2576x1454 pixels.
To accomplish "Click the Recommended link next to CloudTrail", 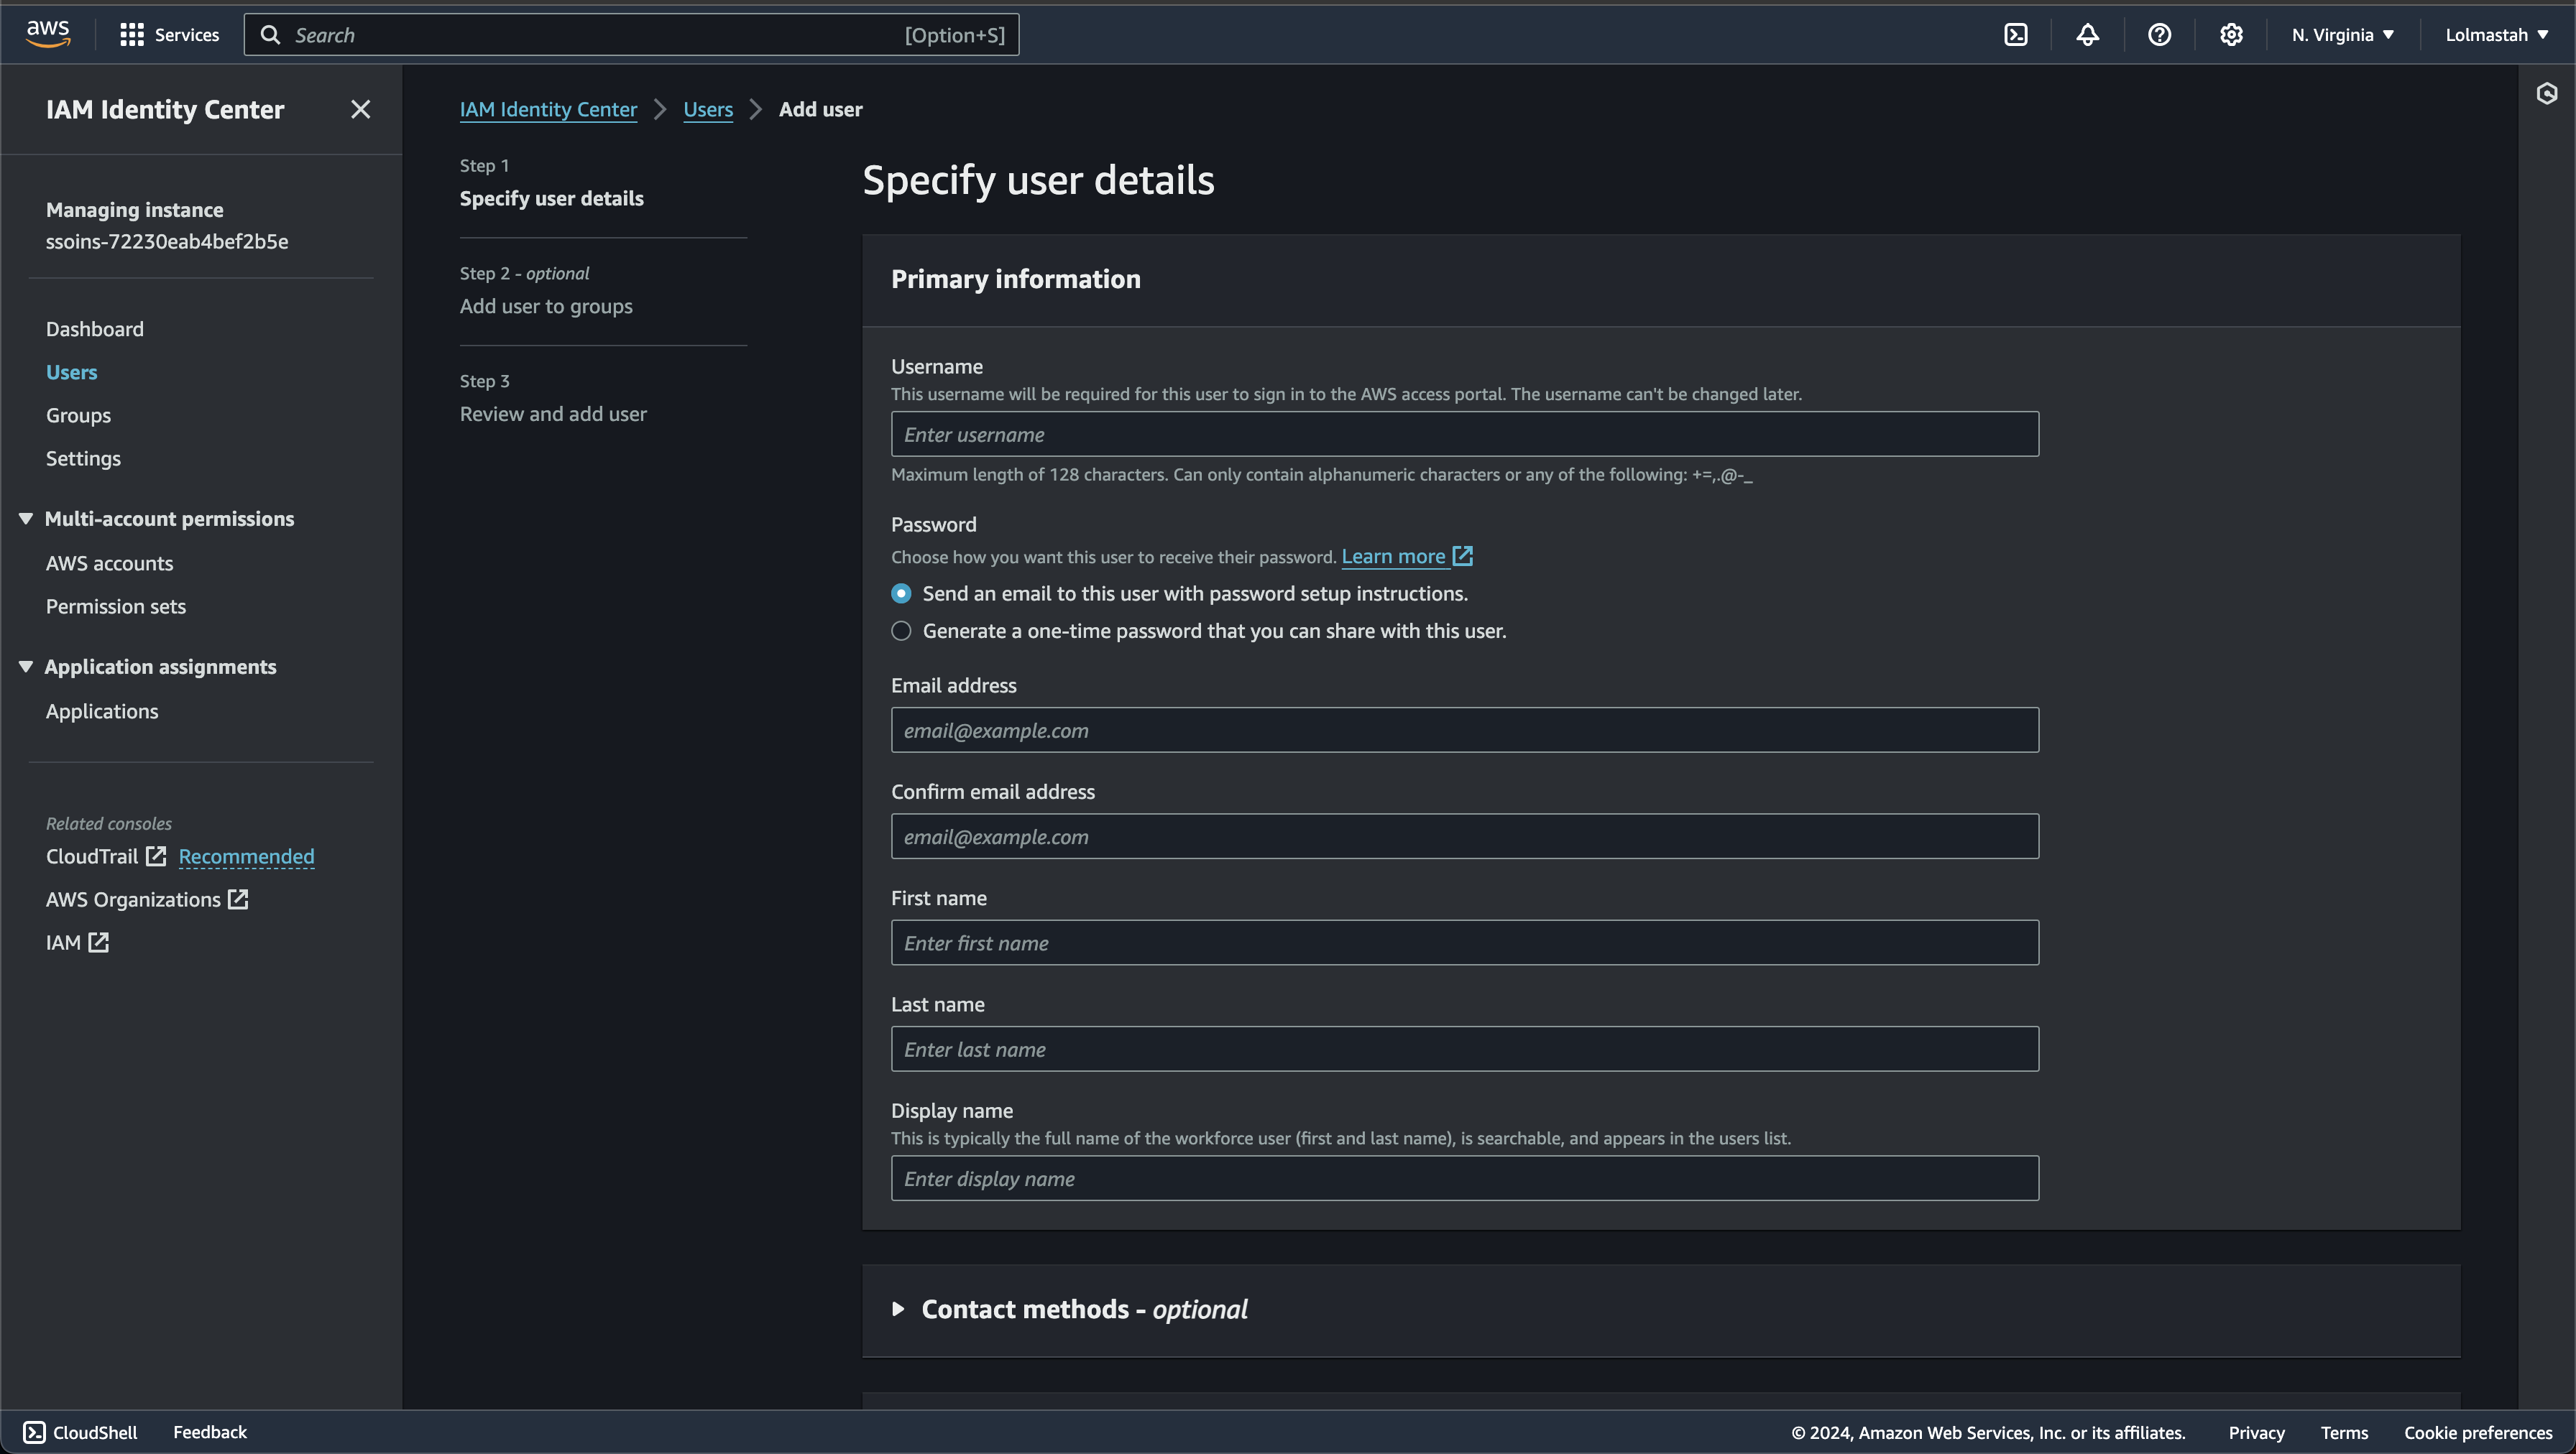I will [246, 856].
